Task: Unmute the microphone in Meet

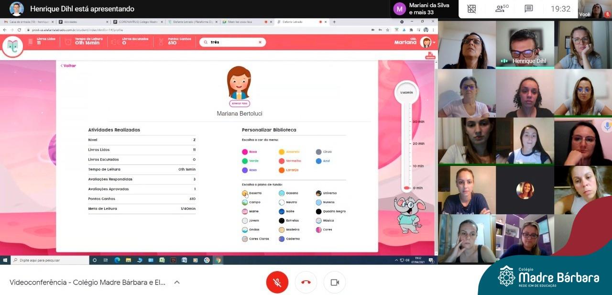Action: point(277,282)
